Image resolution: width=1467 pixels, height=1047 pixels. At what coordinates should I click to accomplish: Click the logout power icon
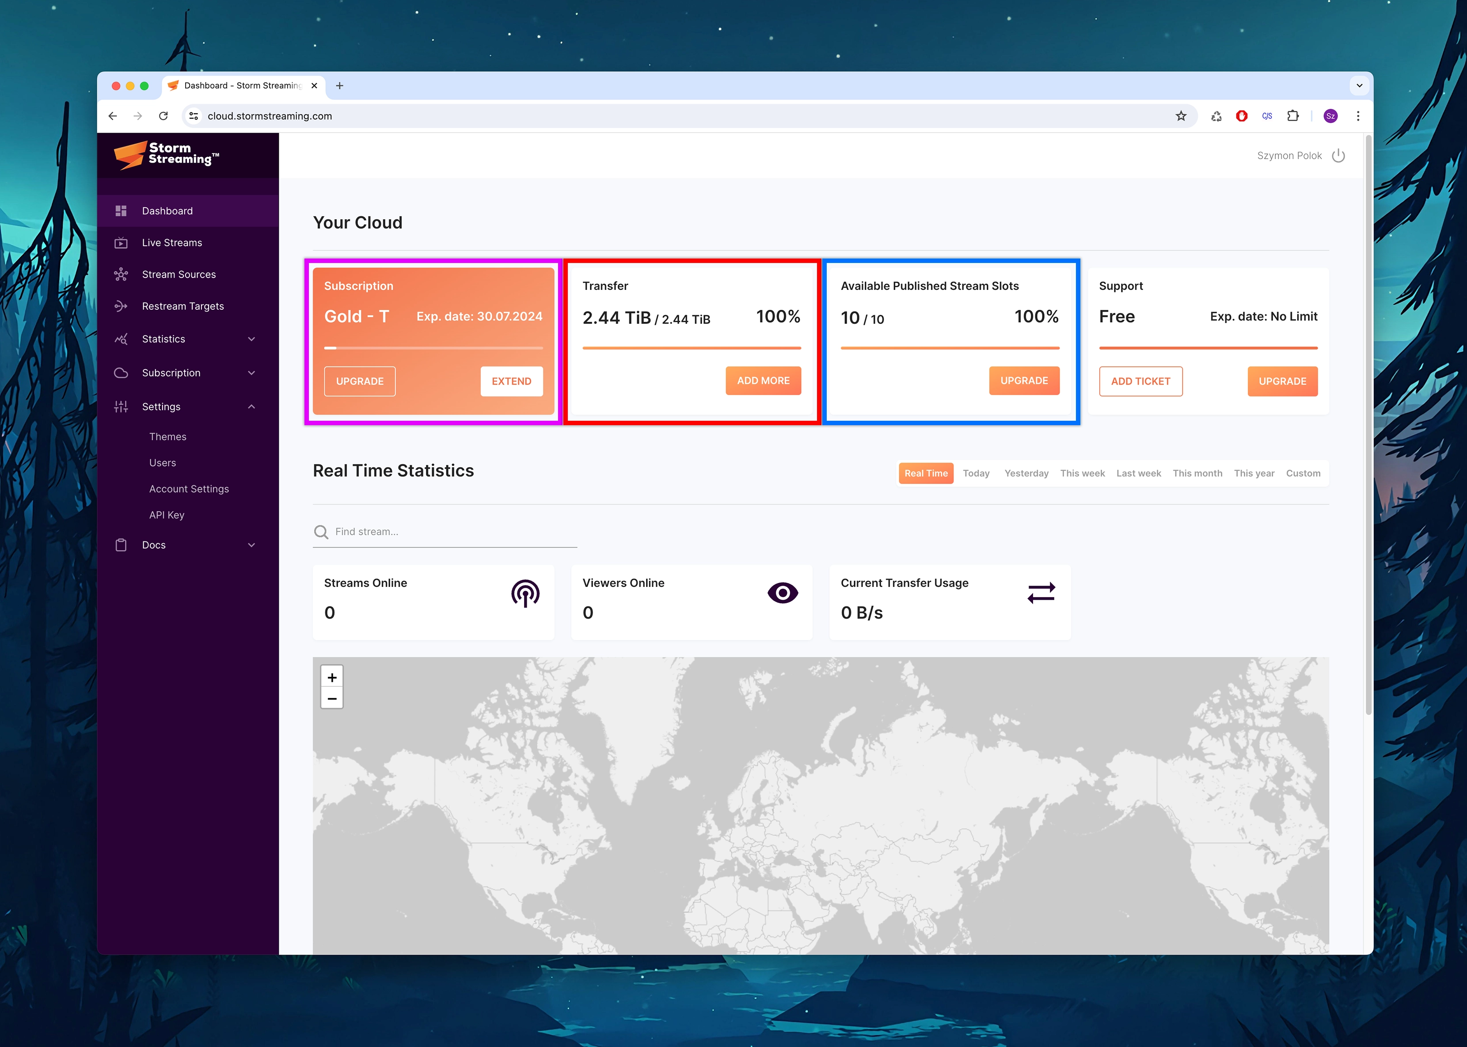(x=1339, y=155)
